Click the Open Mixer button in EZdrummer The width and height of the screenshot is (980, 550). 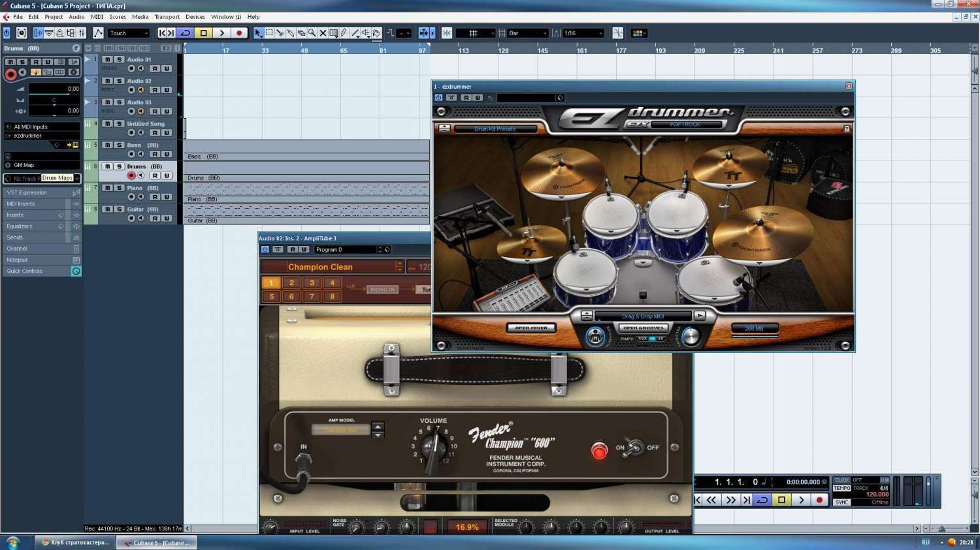click(x=531, y=328)
